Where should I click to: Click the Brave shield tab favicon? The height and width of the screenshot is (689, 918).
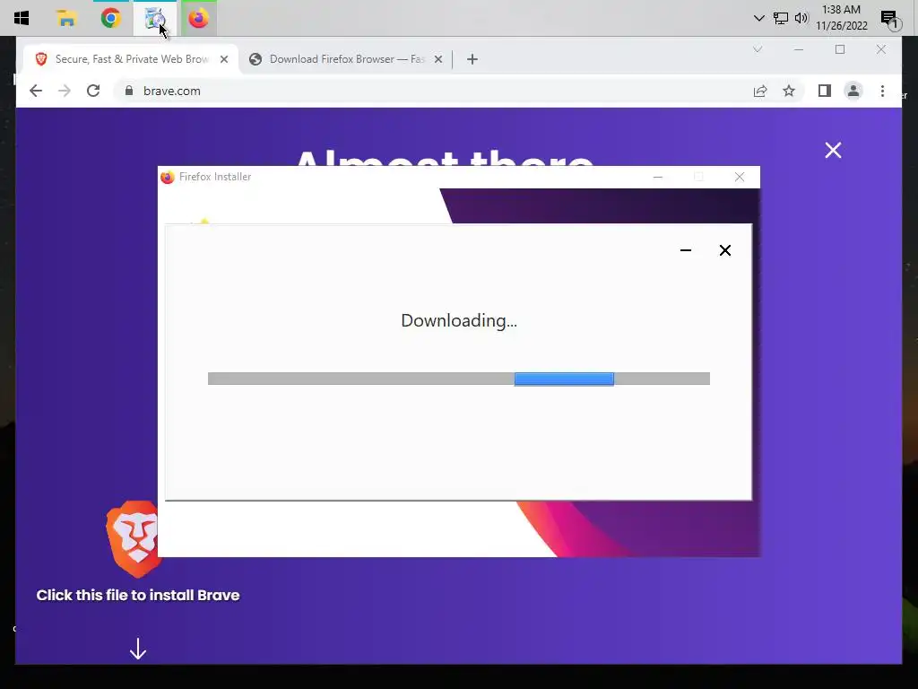pyautogui.click(x=41, y=59)
